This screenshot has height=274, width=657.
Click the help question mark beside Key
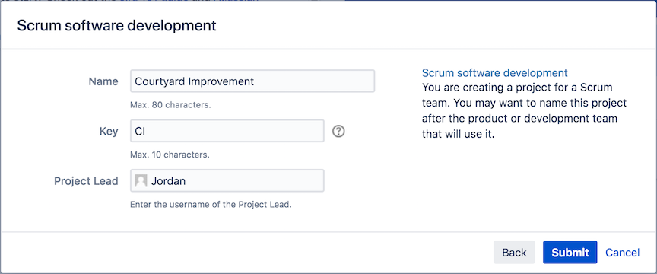pyautogui.click(x=338, y=132)
